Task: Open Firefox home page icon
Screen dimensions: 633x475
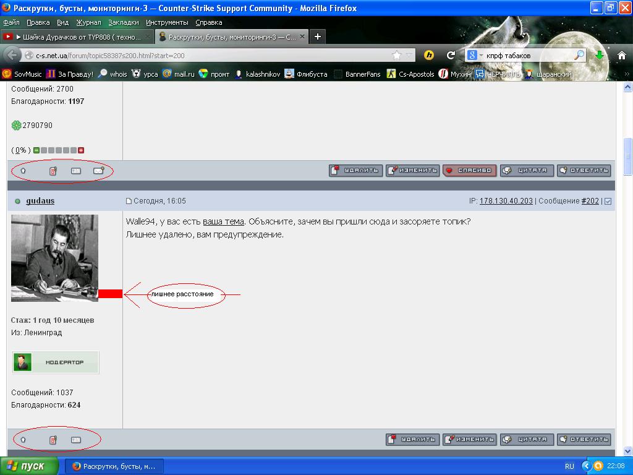Action: (622, 55)
